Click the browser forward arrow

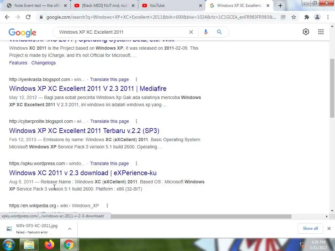(x=18, y=17)
